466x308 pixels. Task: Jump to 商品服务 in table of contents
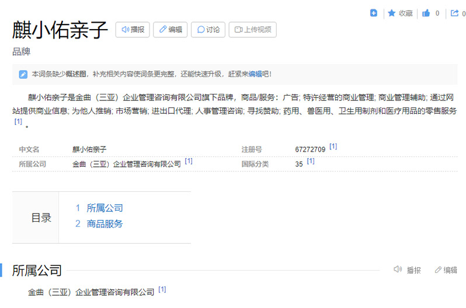[105, 223]
